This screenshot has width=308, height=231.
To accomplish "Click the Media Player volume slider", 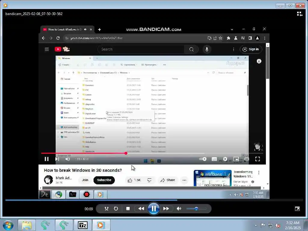I will point(196,209).
